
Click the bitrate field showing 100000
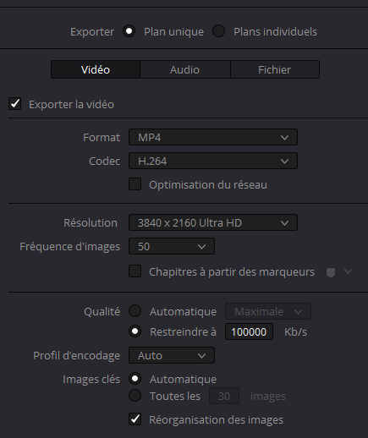click(249, 331)
